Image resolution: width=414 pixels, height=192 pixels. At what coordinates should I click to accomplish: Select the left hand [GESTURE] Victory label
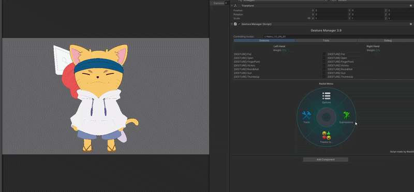(244, 65)
